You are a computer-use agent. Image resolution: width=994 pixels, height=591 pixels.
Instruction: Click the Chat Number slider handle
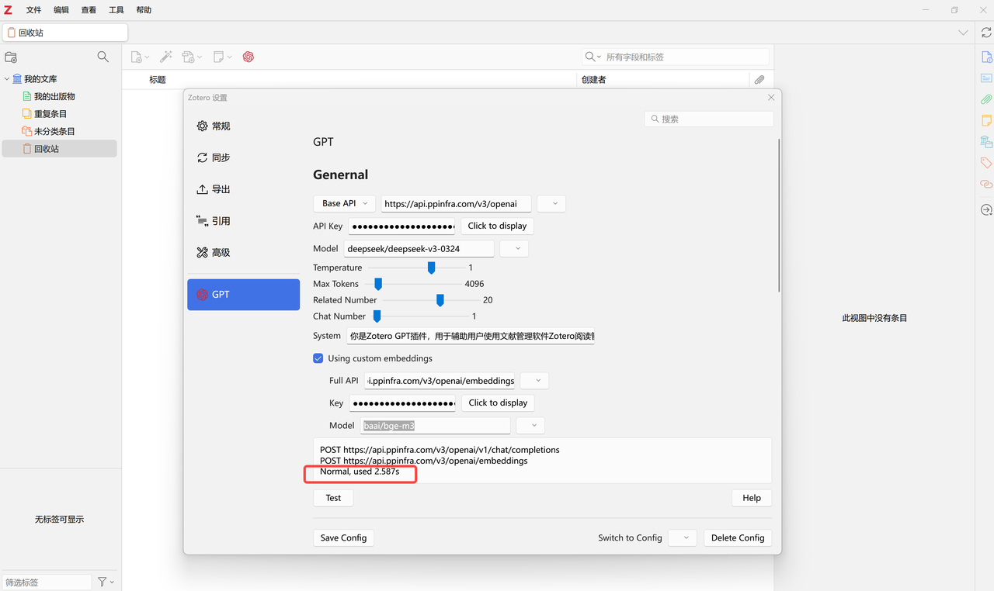pos(377,316)
